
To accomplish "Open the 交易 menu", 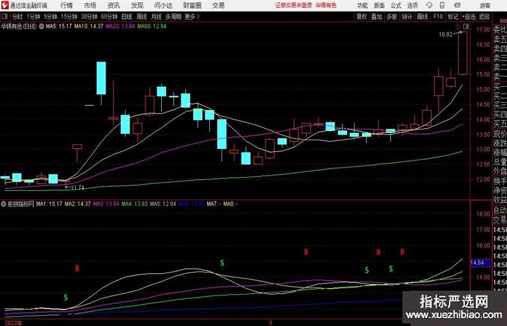I will coord(218,5).
